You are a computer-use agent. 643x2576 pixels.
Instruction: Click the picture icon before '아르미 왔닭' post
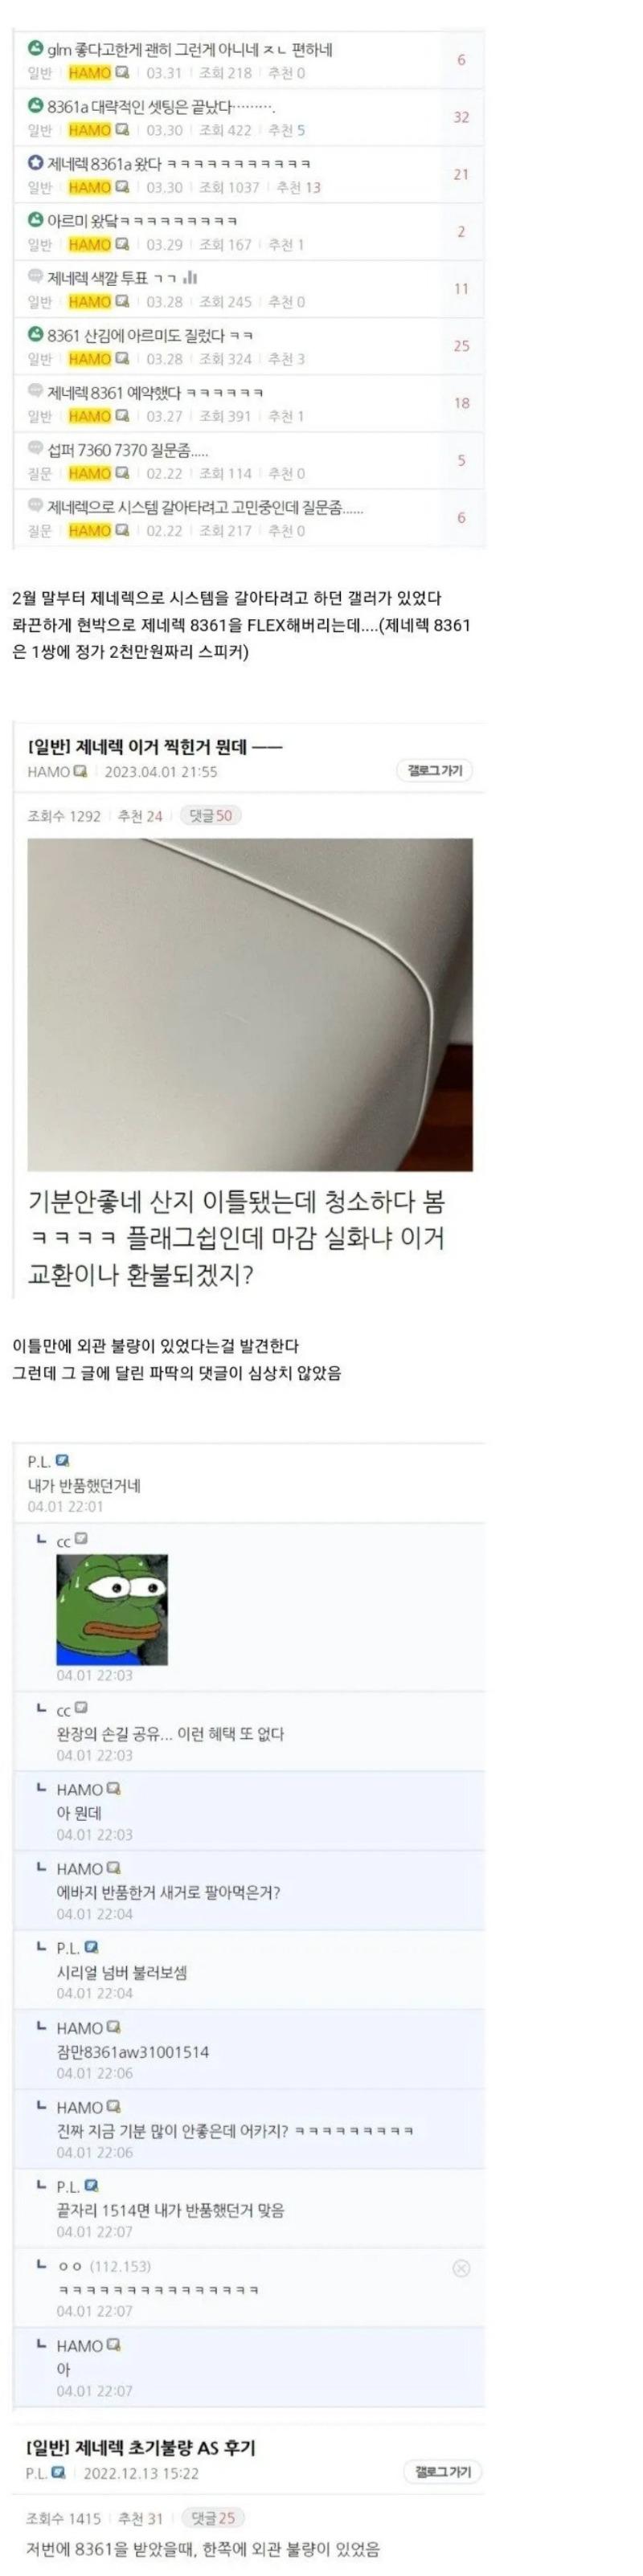point(36,220)
